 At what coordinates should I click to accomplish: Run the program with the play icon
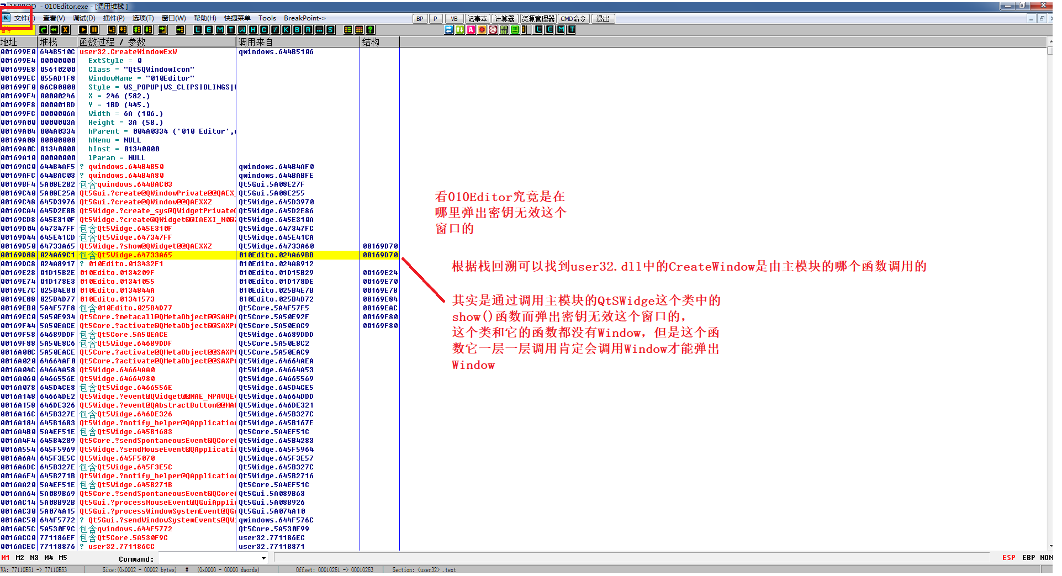(x=83, y=30)
